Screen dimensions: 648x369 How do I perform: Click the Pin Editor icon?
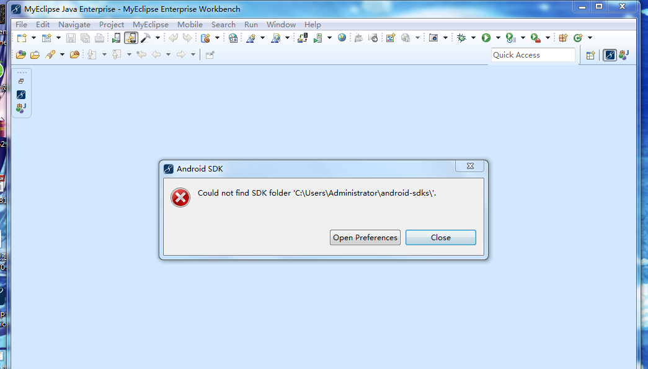tap(210, 54)
